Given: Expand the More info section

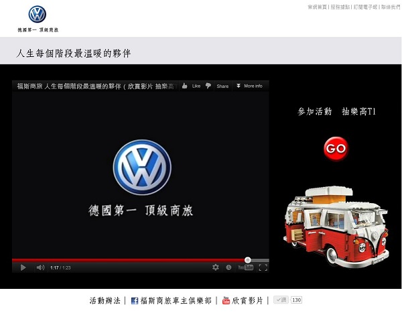Looking at the screenshot, I should [x=249, y=86].
